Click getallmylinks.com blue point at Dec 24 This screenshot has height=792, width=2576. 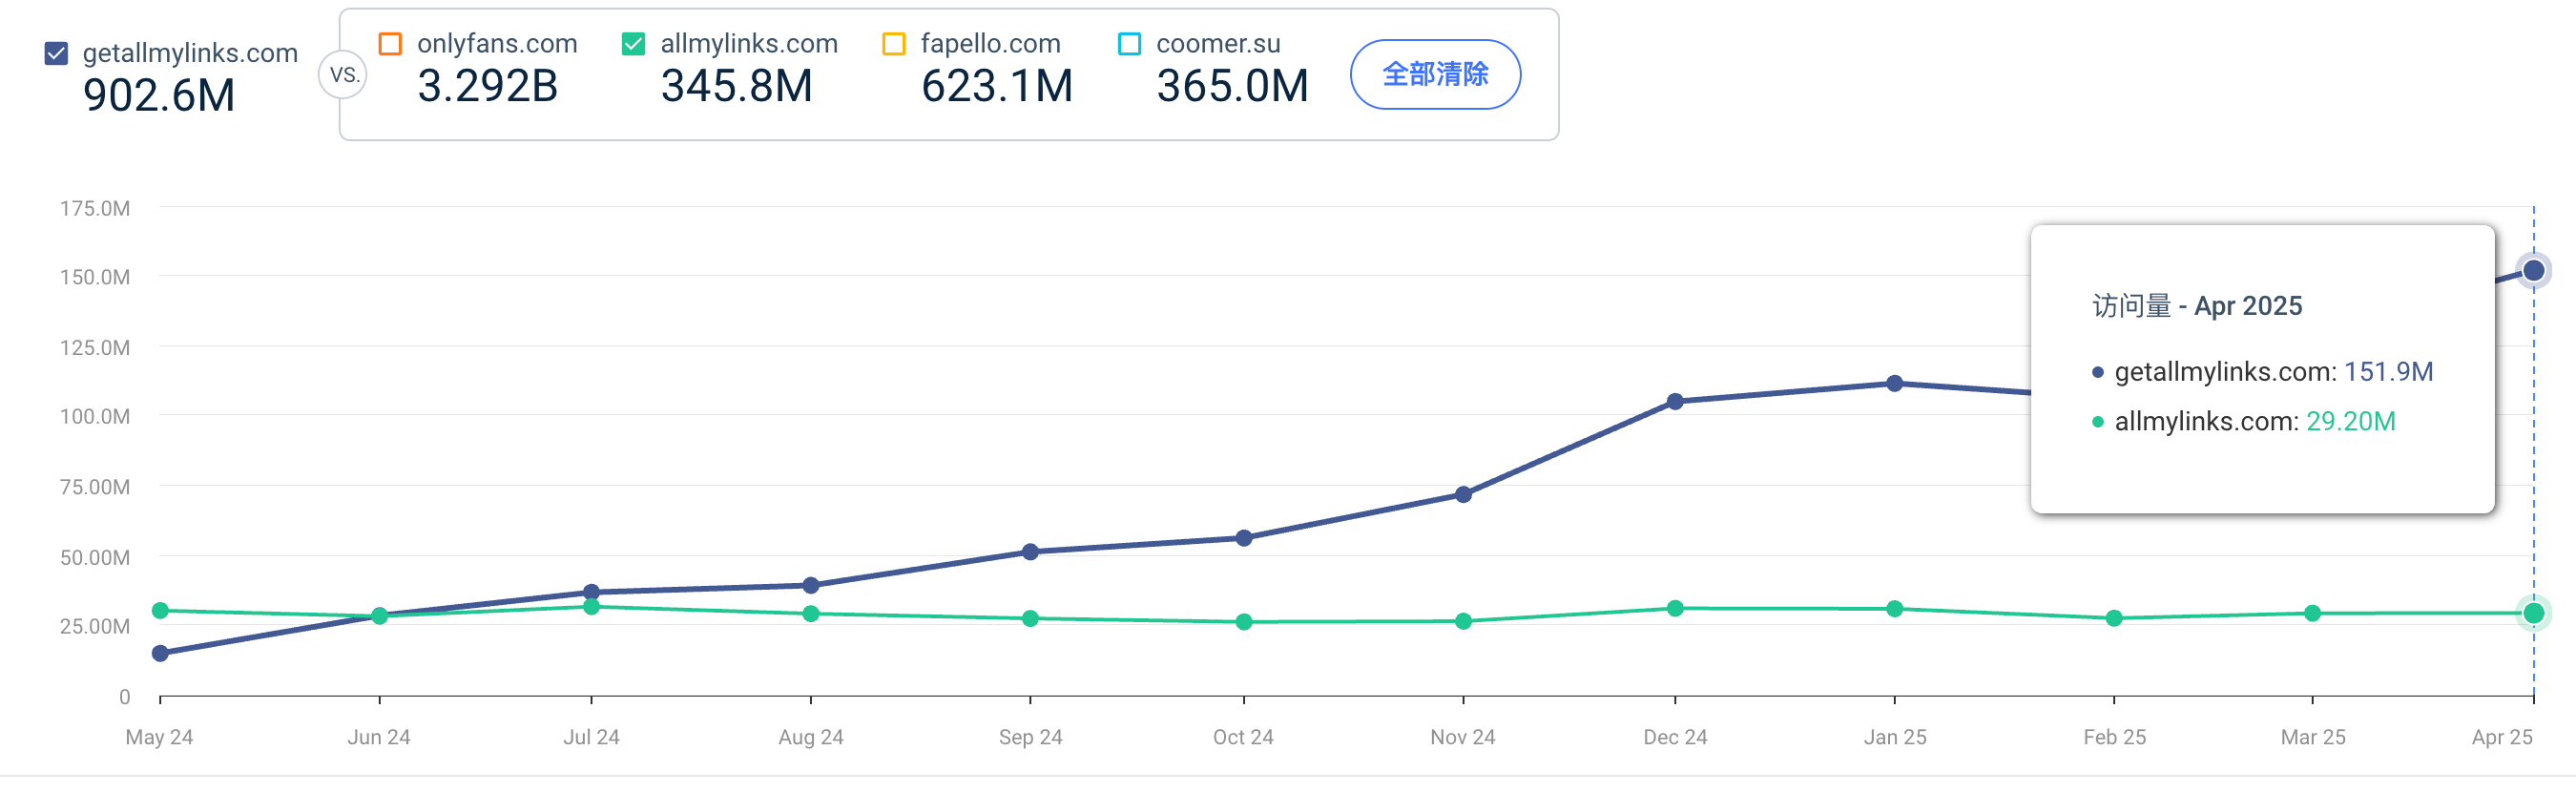pos(1675,401)
